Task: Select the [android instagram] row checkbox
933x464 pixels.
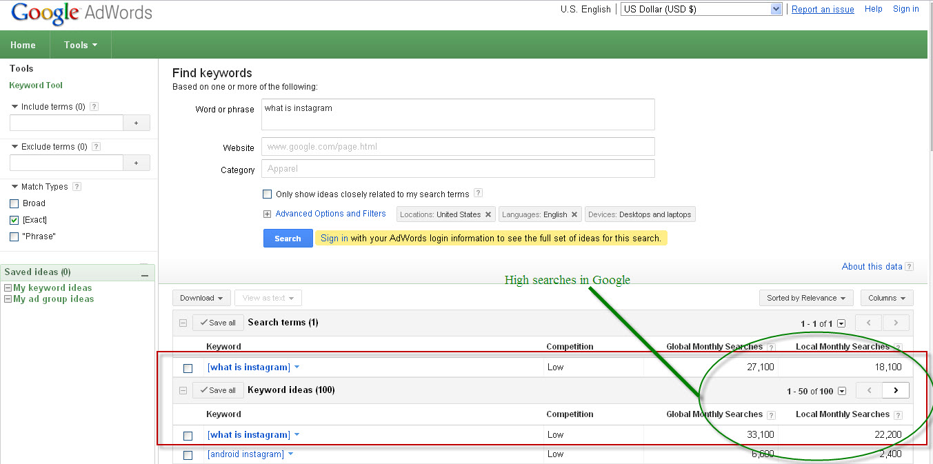Action: tap(188, 455)
